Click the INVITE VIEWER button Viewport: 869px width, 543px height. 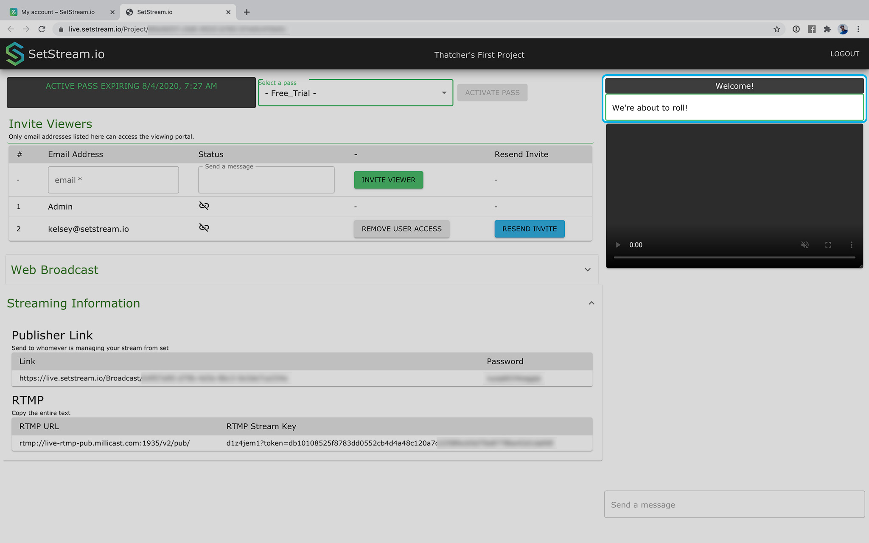[x=389, y=180]
